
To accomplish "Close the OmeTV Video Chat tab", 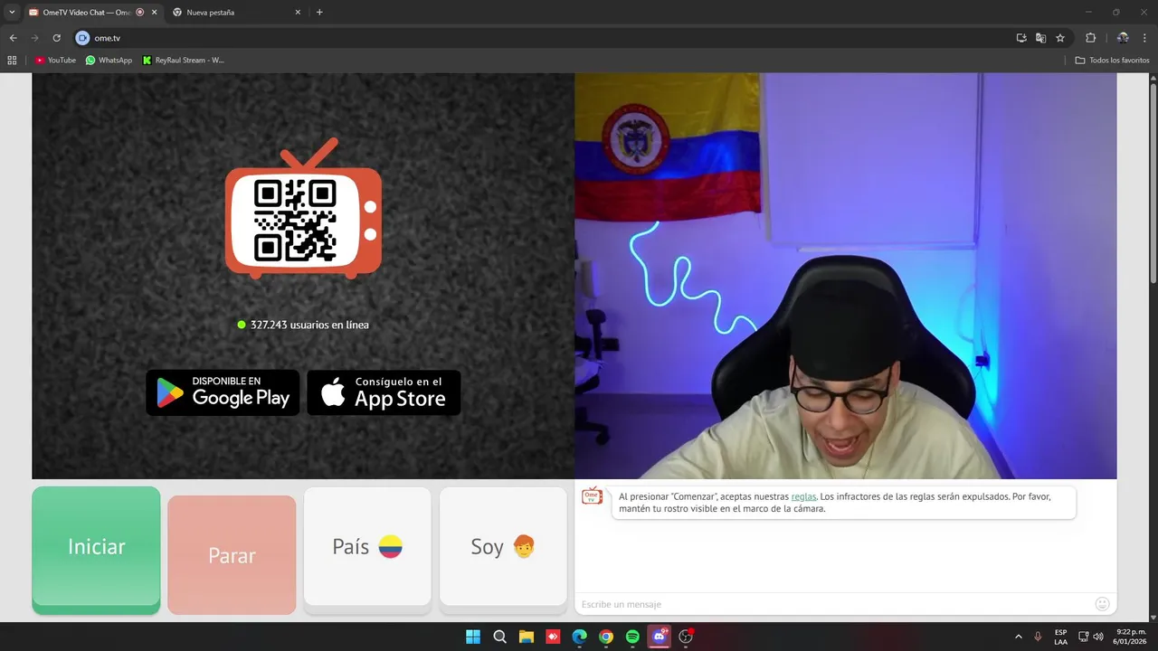I will (x=154, y=13).
